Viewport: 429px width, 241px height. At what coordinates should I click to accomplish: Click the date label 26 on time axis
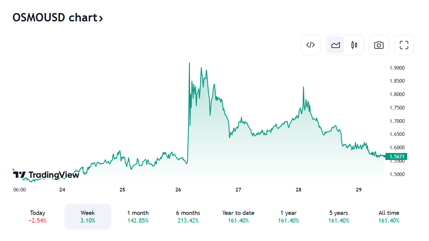(x=178, y=190)
